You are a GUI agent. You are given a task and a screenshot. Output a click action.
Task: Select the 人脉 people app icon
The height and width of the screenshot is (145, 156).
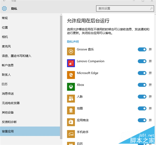pos(71,98)
